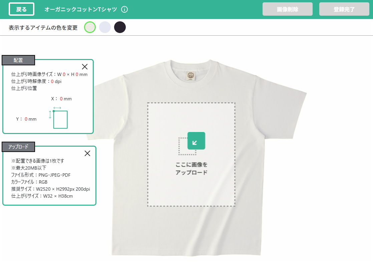Viewport: 373px width, 263px height.
Task: Select the アップロード panel tab header
Action: (18, 147)
